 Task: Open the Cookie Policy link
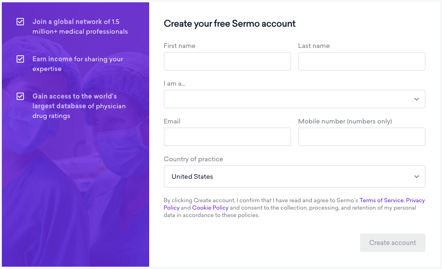(x=210, y=208)
